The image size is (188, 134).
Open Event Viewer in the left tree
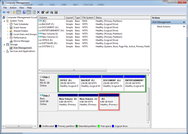20,27
